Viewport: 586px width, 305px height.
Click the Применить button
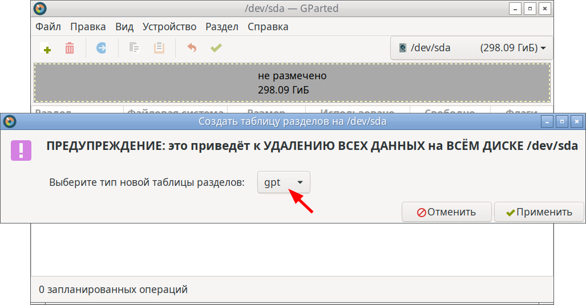(x=539, y=212)
